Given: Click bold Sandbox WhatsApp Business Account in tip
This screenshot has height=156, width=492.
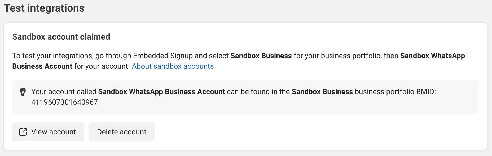Looking at the screenshot, I should (161, 91).
